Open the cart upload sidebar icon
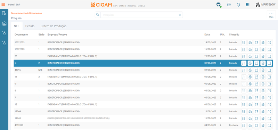Screen dimensions: 278x130 coord(4,43)
